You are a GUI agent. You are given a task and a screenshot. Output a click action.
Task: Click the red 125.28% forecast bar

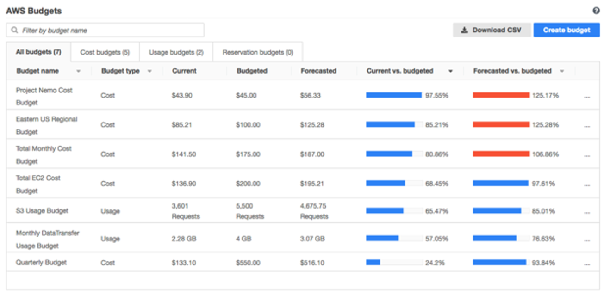click(501, 124)
